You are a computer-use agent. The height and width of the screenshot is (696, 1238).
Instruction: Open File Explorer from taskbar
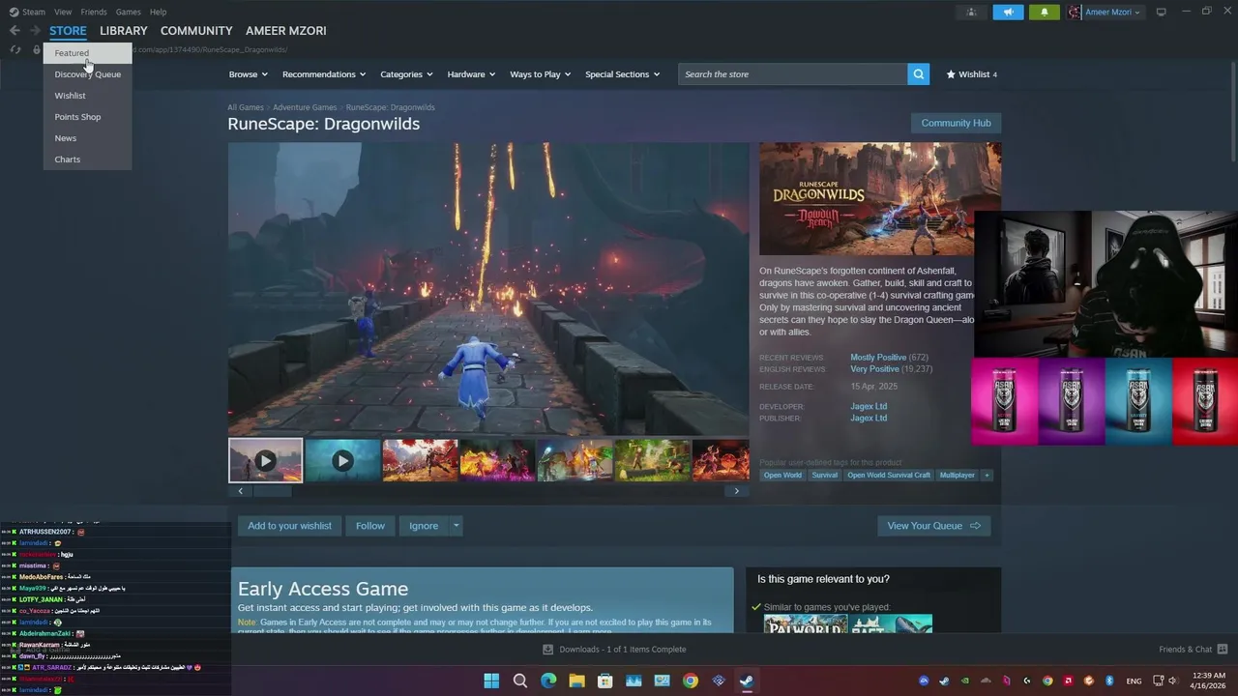coord(576,681)
